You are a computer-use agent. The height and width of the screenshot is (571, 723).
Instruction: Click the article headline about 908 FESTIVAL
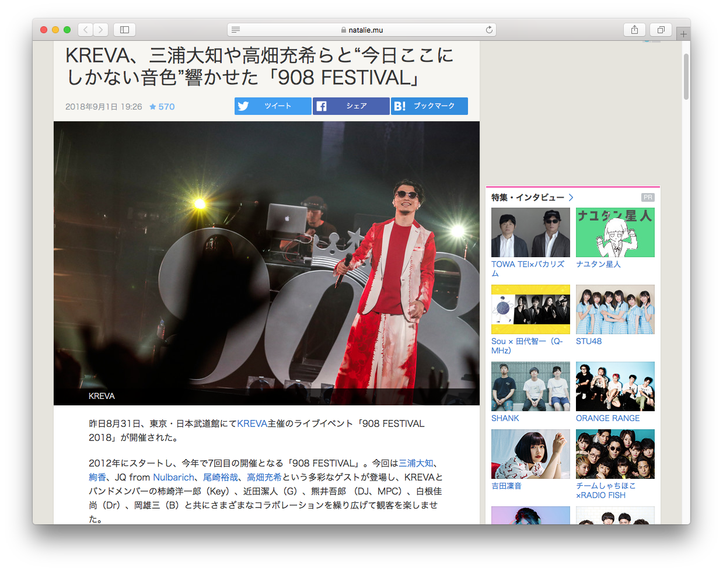pyautogui.click(x=260, y=66)
